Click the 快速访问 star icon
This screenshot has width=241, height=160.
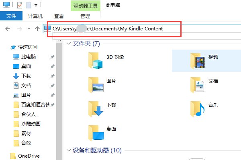coord(13,47)
